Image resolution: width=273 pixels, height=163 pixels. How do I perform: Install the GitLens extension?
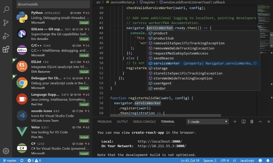pos(84,39)
